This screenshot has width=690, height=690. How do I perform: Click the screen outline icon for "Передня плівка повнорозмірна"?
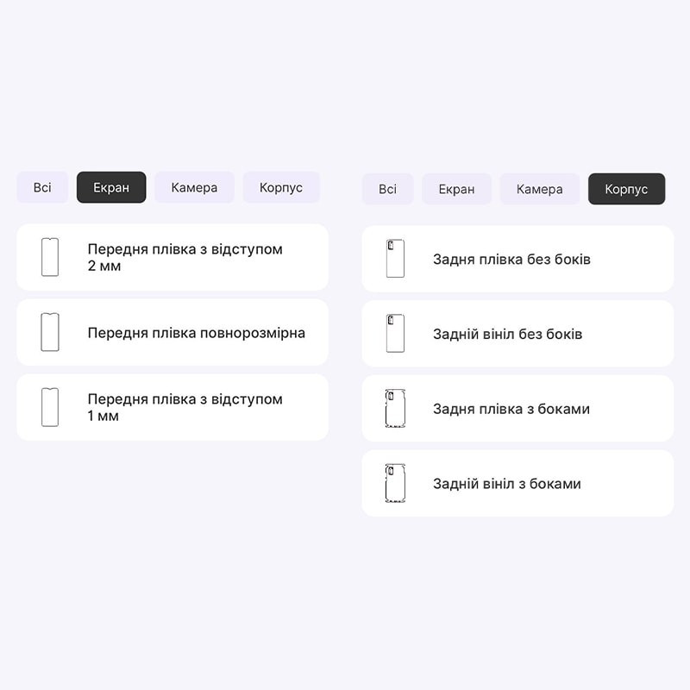click(50, 332)
